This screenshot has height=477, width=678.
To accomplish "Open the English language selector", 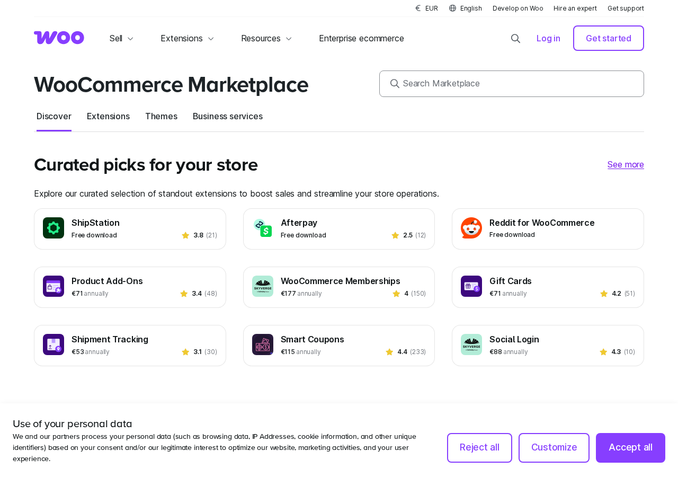I will pyautogui.click(x=466, y=8).
